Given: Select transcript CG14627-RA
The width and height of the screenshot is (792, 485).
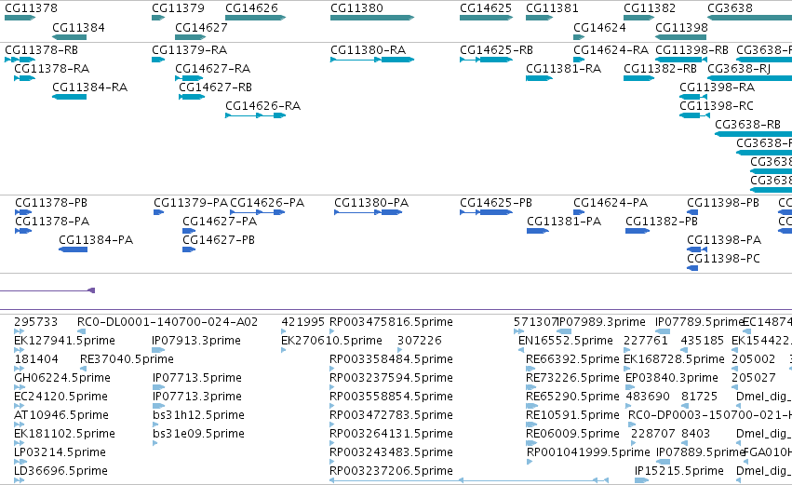Looking at the screenshot, I should pyautogui.click(x=212, y=69).
